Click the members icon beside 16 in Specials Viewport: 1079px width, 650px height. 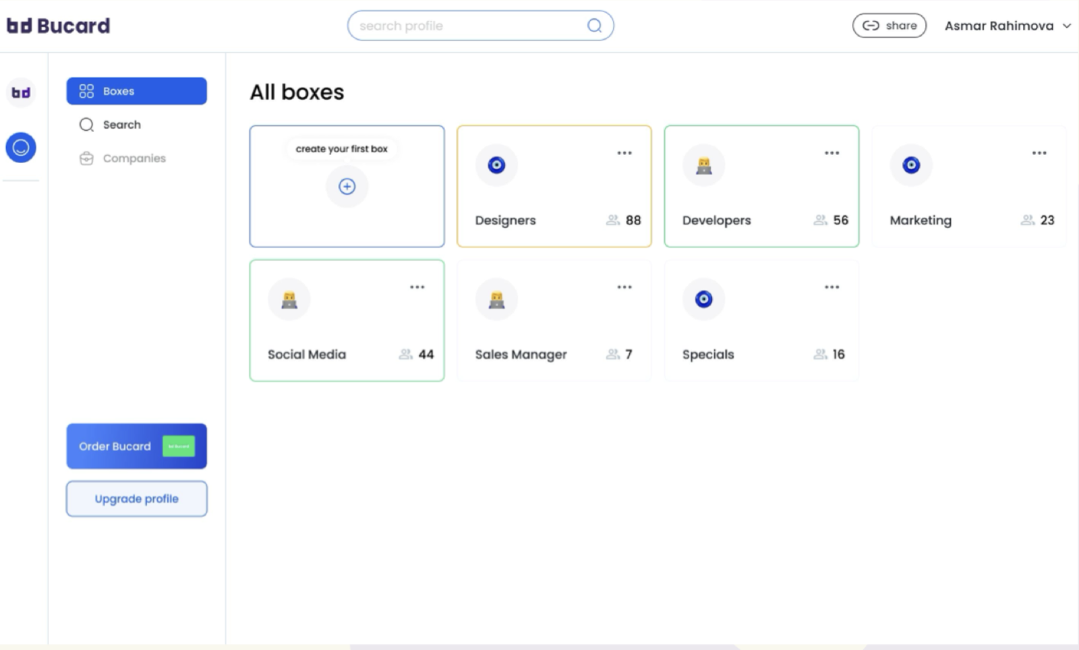(820, 354)
